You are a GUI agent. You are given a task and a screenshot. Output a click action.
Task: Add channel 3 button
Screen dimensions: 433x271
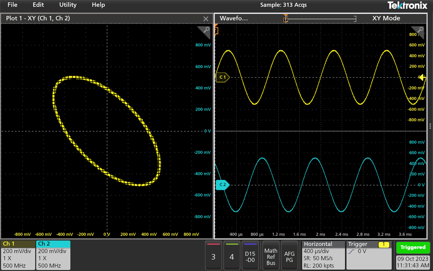(x=213, y=255)
